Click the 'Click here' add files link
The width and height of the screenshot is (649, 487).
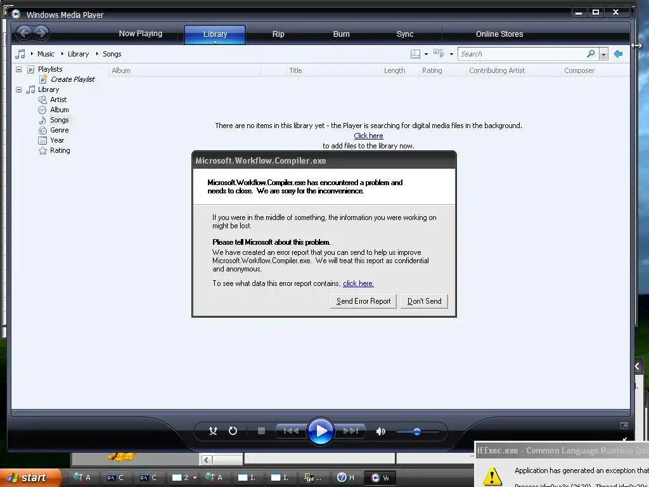pos(368,136)
